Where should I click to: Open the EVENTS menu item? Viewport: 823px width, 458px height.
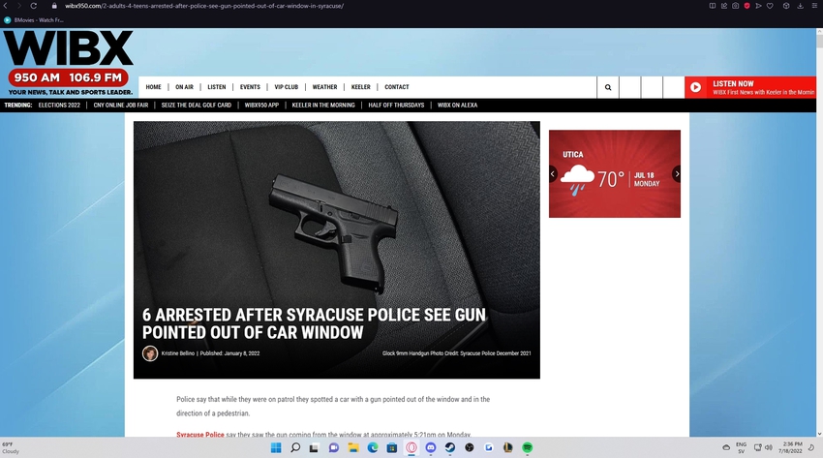[250, 87]
